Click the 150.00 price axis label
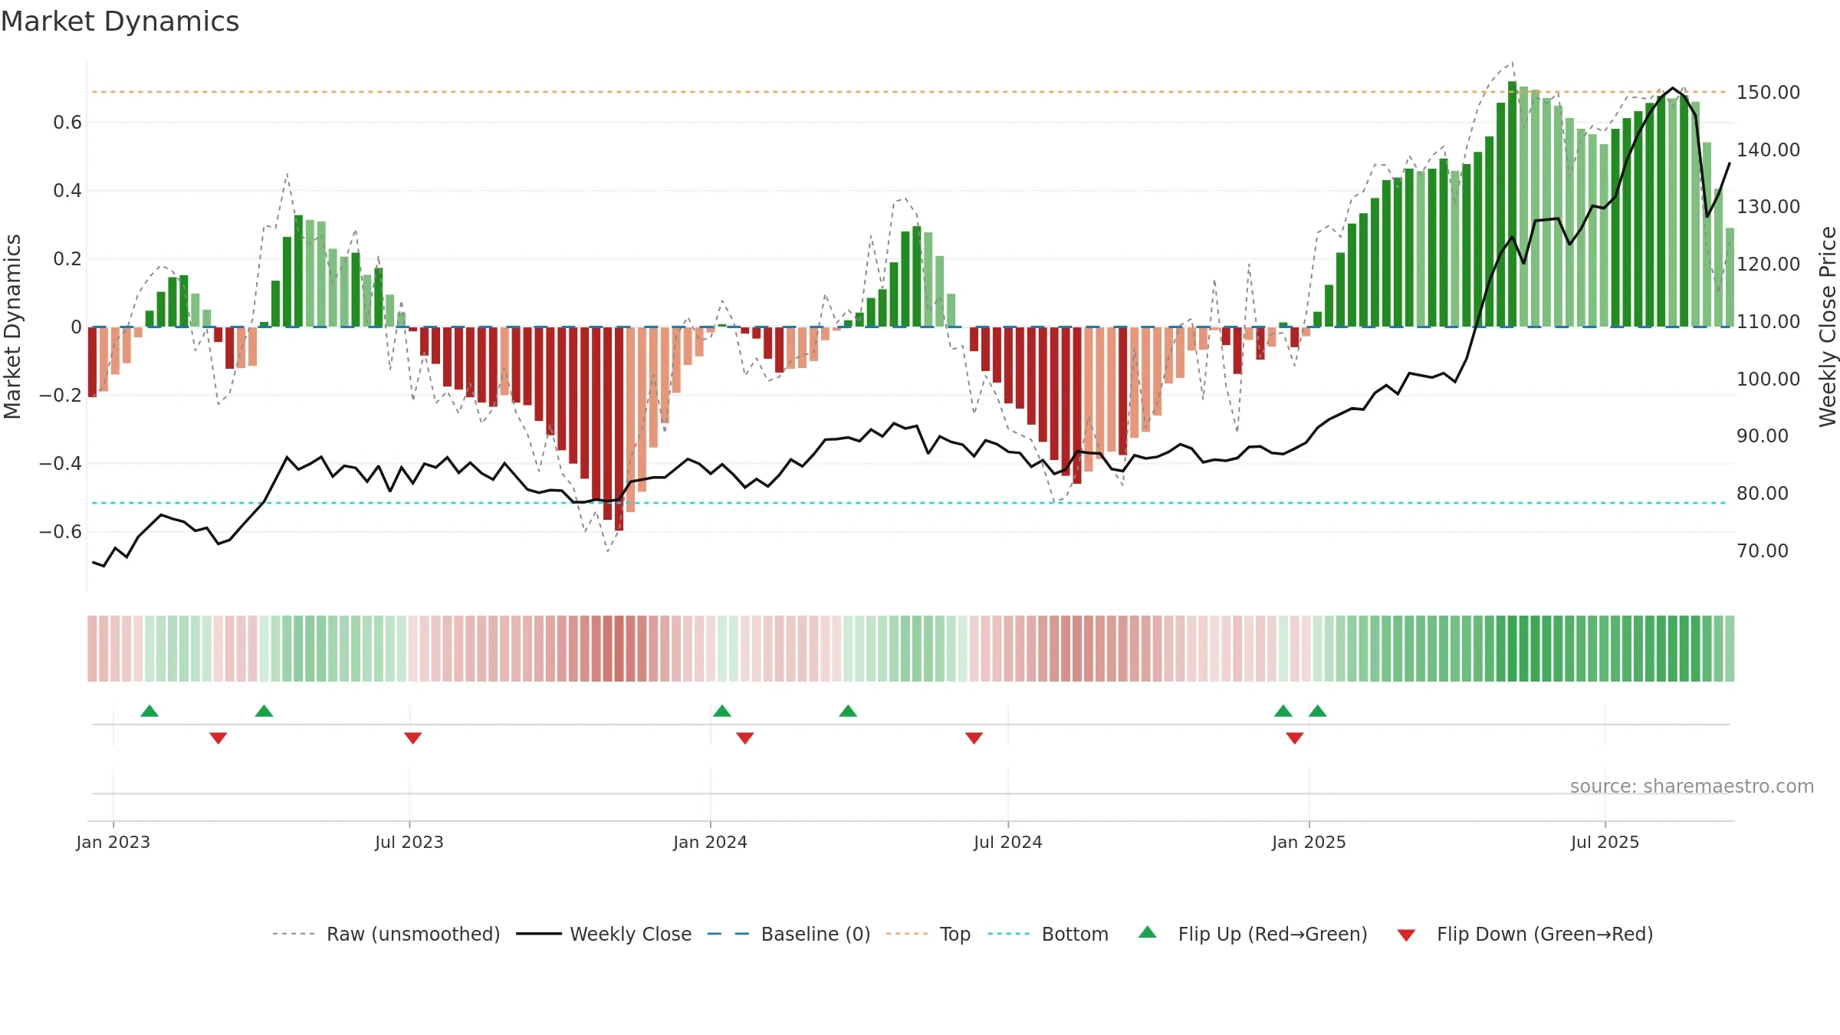This screenshot has width=1840, height=1035. [1768, 92]
